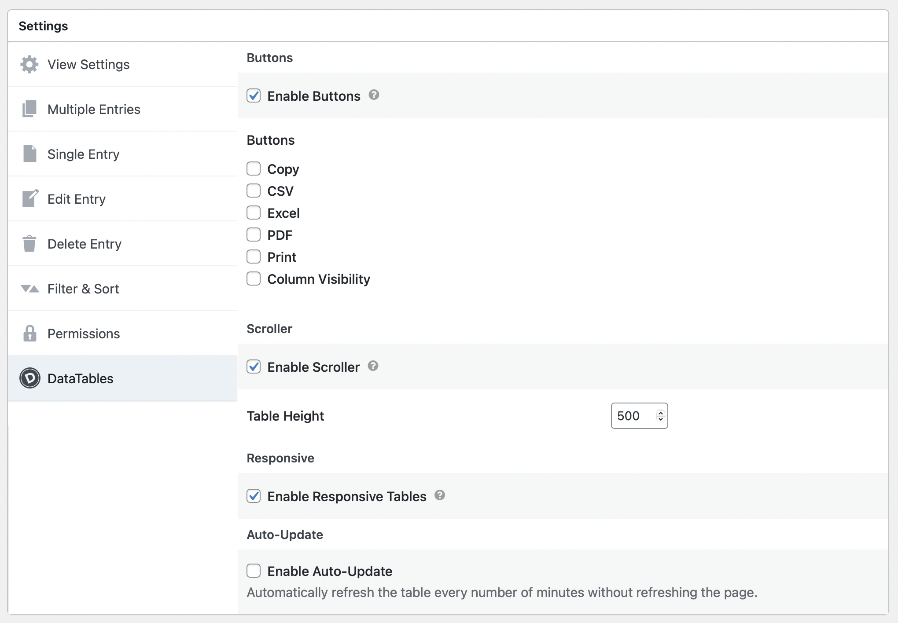
Task: Open help tooltip for Enable Responsive Tables
Action: click(x=440, y=495)
